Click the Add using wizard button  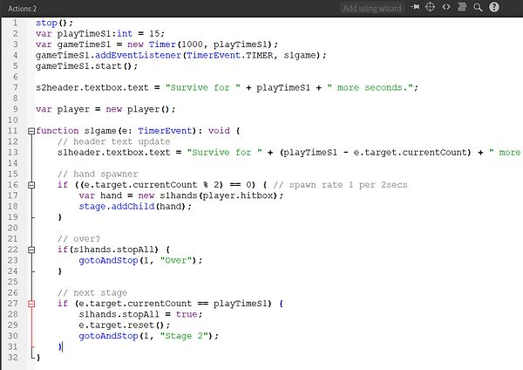[x=372, y=8]
